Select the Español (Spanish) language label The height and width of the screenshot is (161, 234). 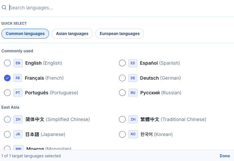[160, 63]
